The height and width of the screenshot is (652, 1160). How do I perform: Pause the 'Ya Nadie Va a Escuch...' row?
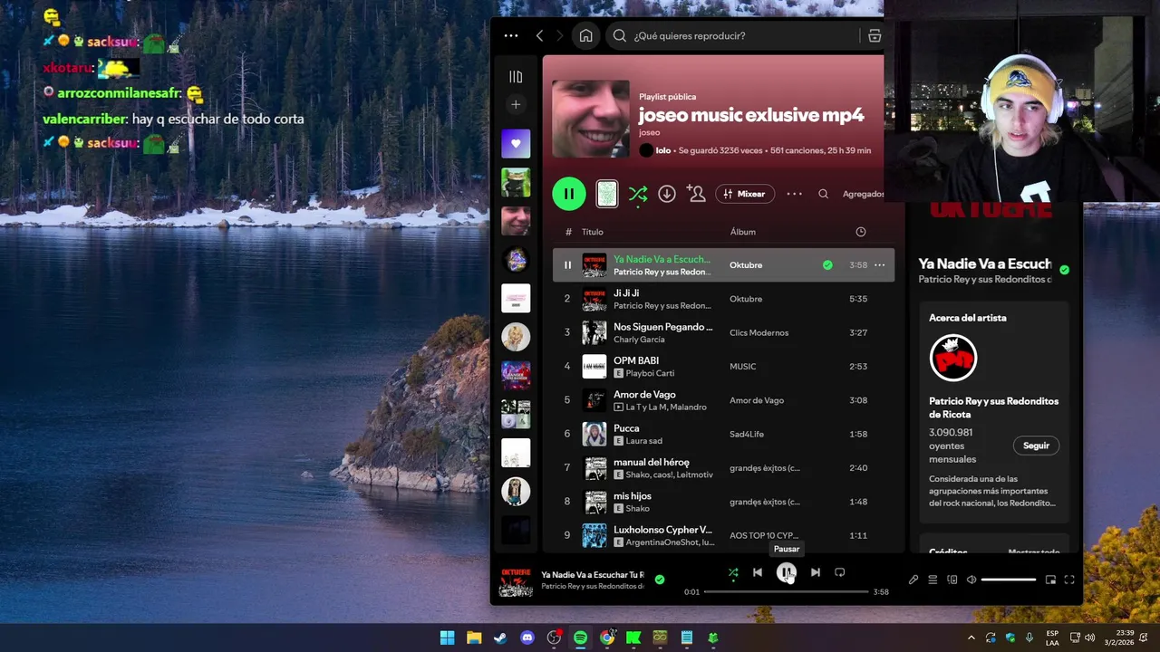(567, 265)
